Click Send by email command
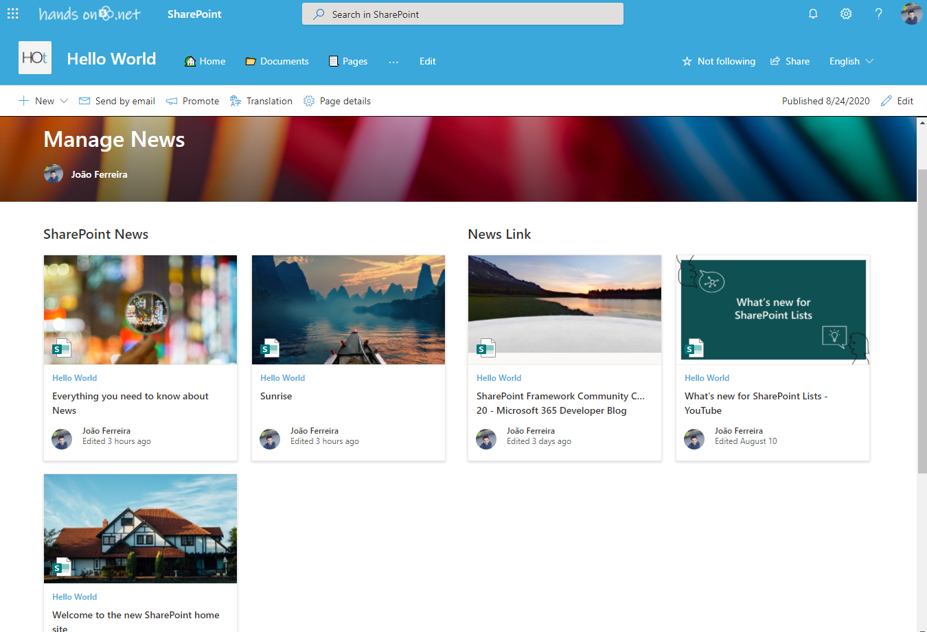This screenshot has height=632, width=927. [117, 101]
